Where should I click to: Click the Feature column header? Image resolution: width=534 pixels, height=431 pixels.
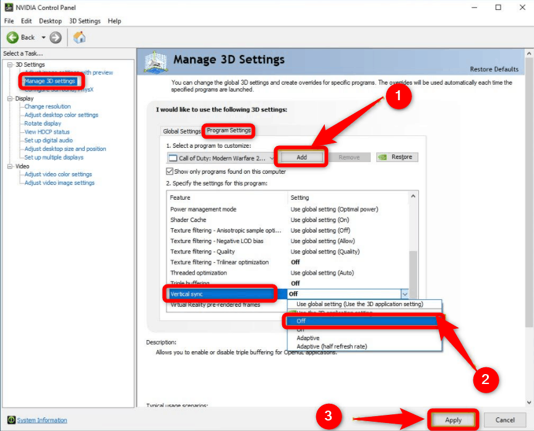click(x=227, y=197)
